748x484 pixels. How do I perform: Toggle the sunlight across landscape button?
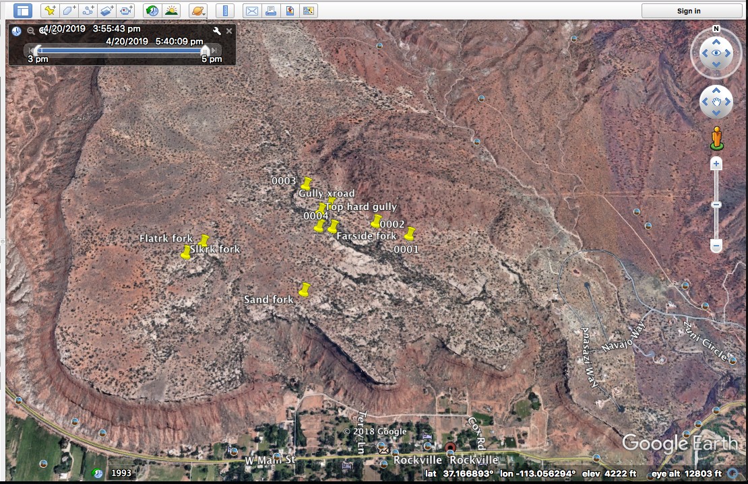coord(171,11)
